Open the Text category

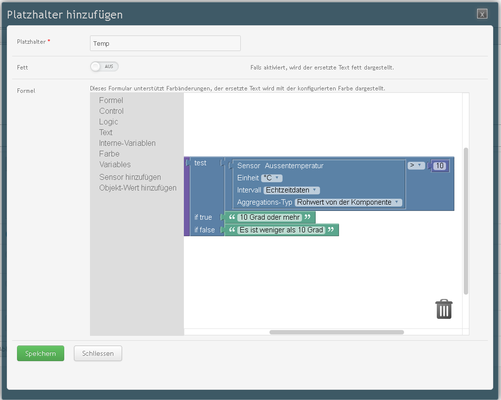coord(106,133)
